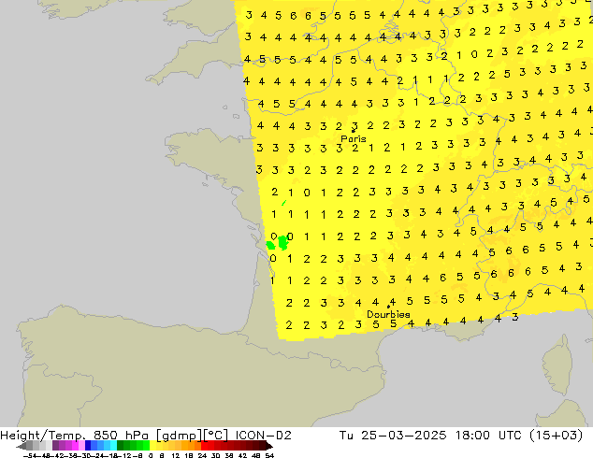Click the larger green patch near the coast
The width and height of the screenshot is (593, 458).
(283, 243)
